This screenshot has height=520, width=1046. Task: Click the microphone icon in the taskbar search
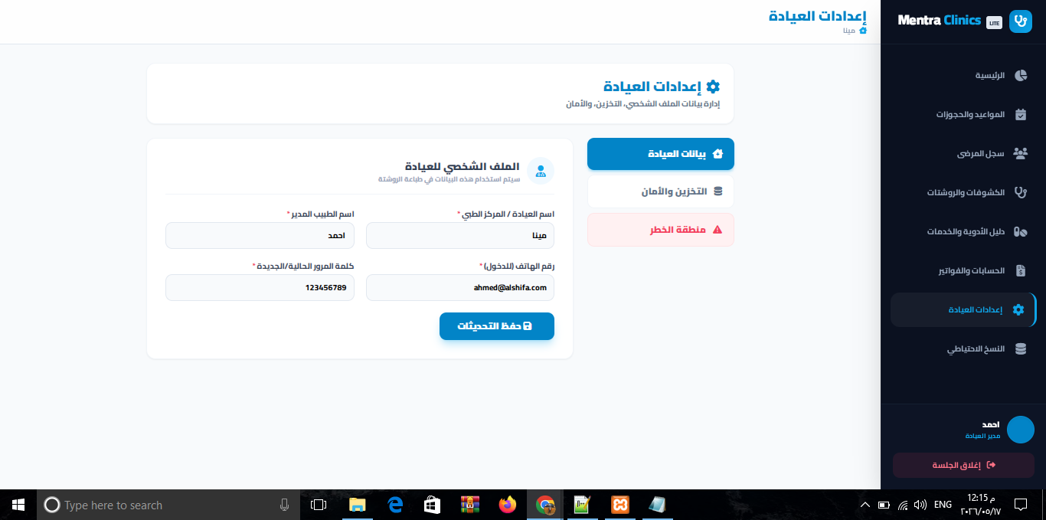pos(284,505)
